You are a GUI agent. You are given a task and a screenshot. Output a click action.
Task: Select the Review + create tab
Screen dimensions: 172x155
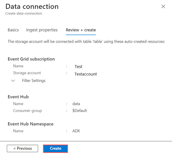[81, 30]
